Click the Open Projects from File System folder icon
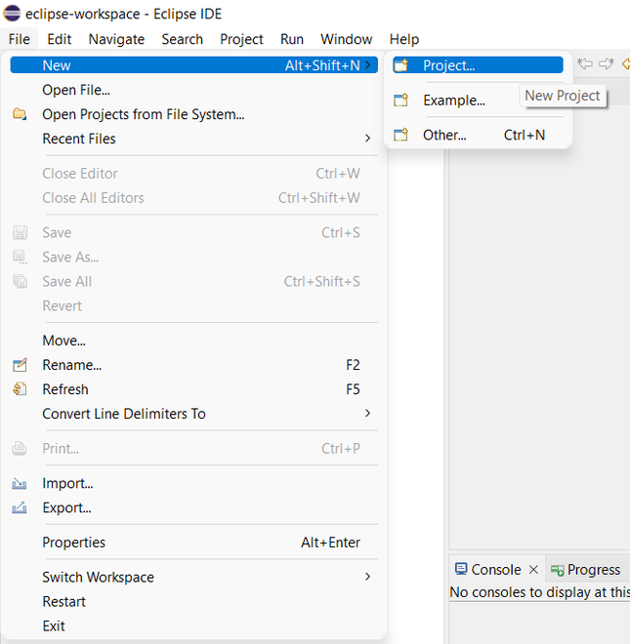 (x=20, y=114)
